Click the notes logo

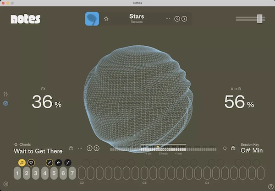tap(26, 19)
